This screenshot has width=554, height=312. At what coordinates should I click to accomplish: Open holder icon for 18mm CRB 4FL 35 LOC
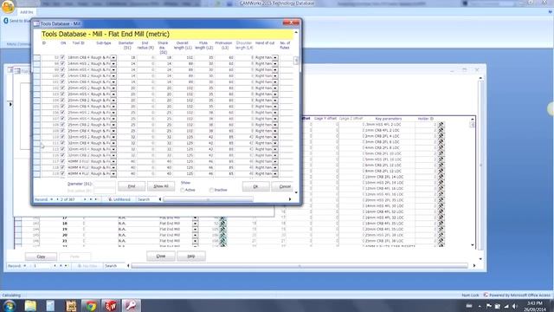441,224
